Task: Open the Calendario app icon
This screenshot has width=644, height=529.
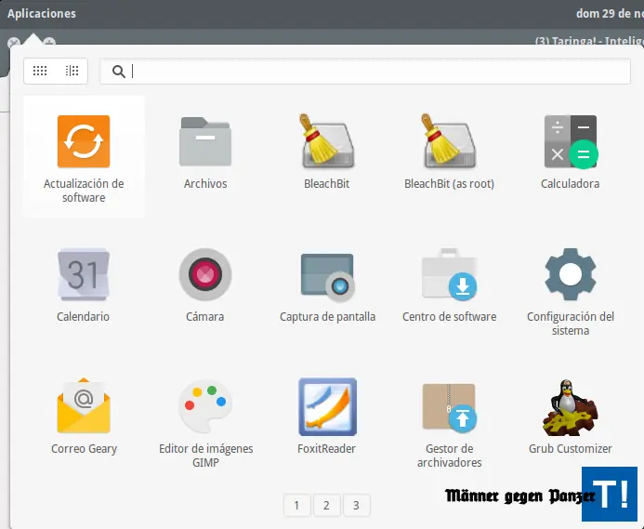Action: tap(84, 274)
